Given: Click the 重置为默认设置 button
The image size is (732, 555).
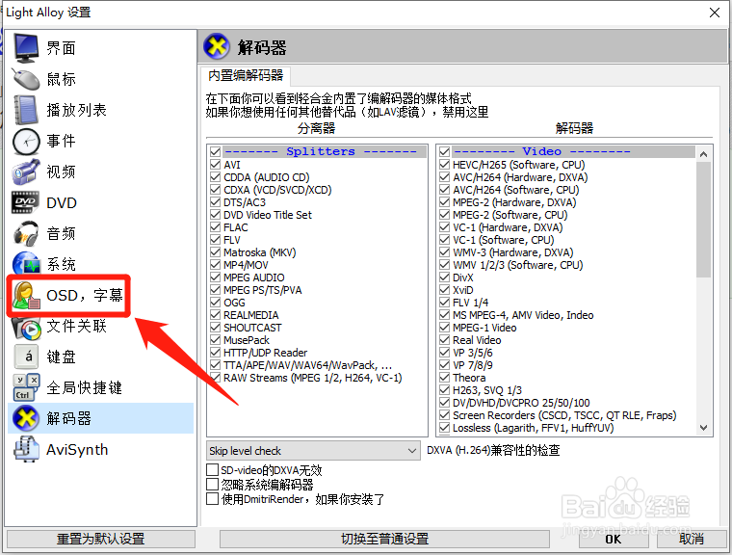Looking at the screenshot, I should tap(101, 539).
